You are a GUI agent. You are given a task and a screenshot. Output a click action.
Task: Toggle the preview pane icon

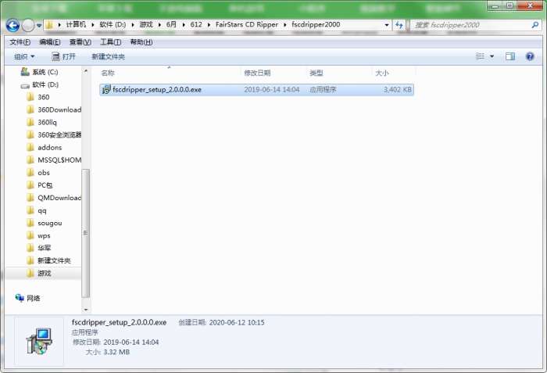point(510,56)
